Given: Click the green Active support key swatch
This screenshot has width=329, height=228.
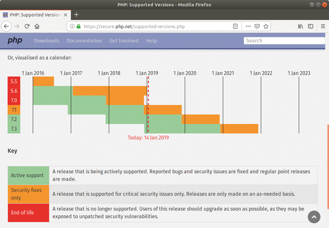Looking at the screenshot, I should 29,175.
